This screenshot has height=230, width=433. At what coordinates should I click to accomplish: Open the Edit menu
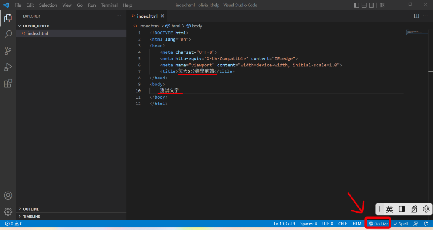point(30,5)
